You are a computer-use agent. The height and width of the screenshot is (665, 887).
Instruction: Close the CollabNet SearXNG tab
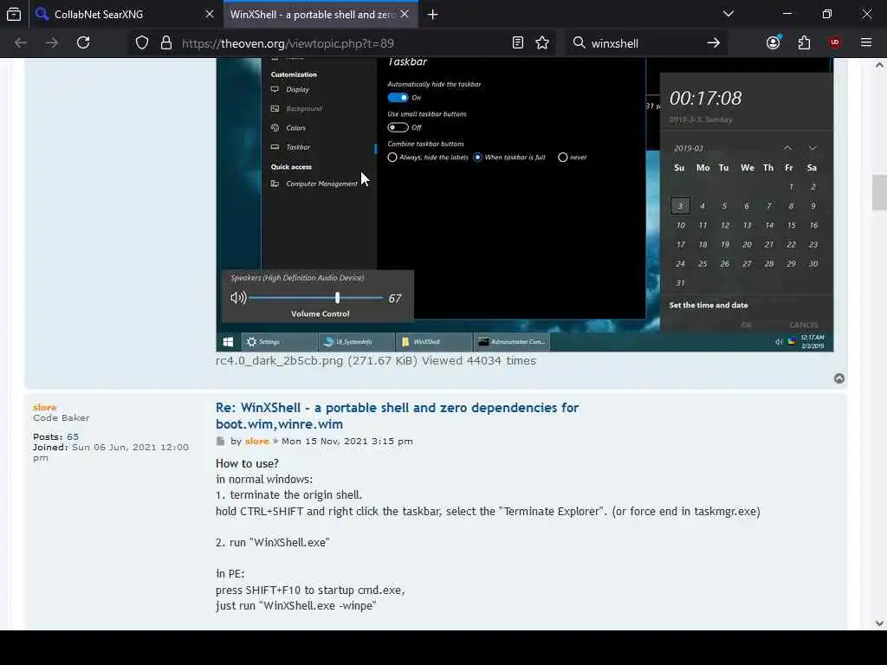(210, 14)
